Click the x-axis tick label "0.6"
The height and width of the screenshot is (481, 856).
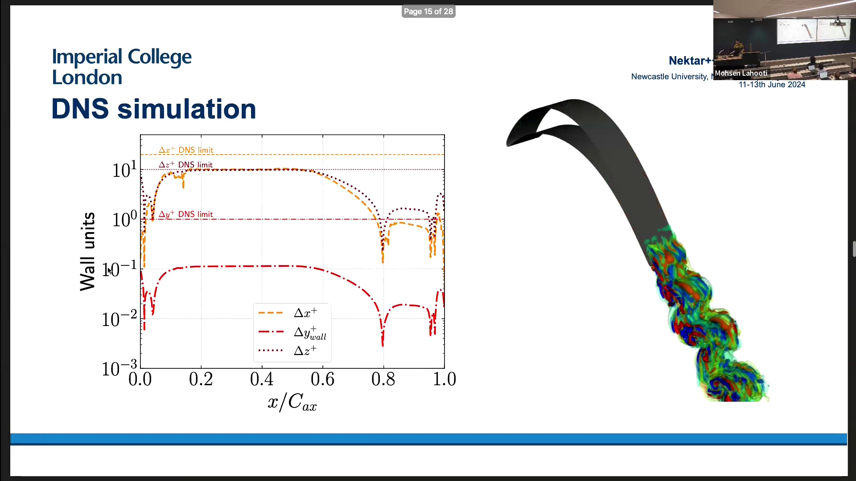tap(322, 379)
